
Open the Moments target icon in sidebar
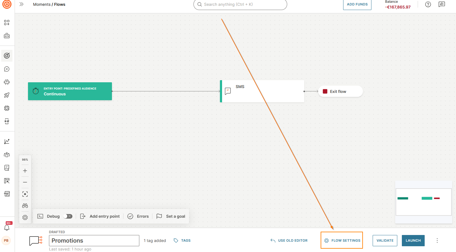(x=7, y=56)
